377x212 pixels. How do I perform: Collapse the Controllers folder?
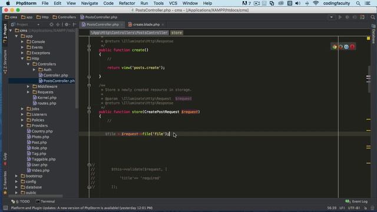[28, 64]
